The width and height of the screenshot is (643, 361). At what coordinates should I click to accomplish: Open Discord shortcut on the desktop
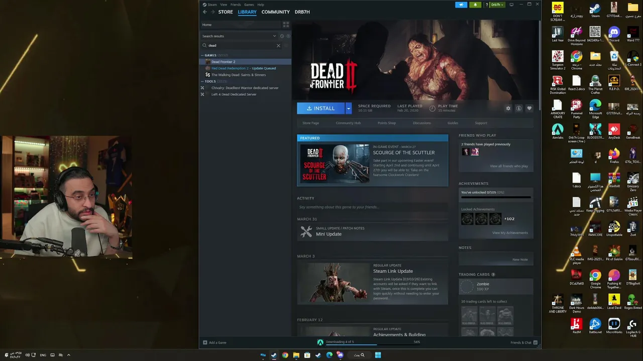[614, 34]
